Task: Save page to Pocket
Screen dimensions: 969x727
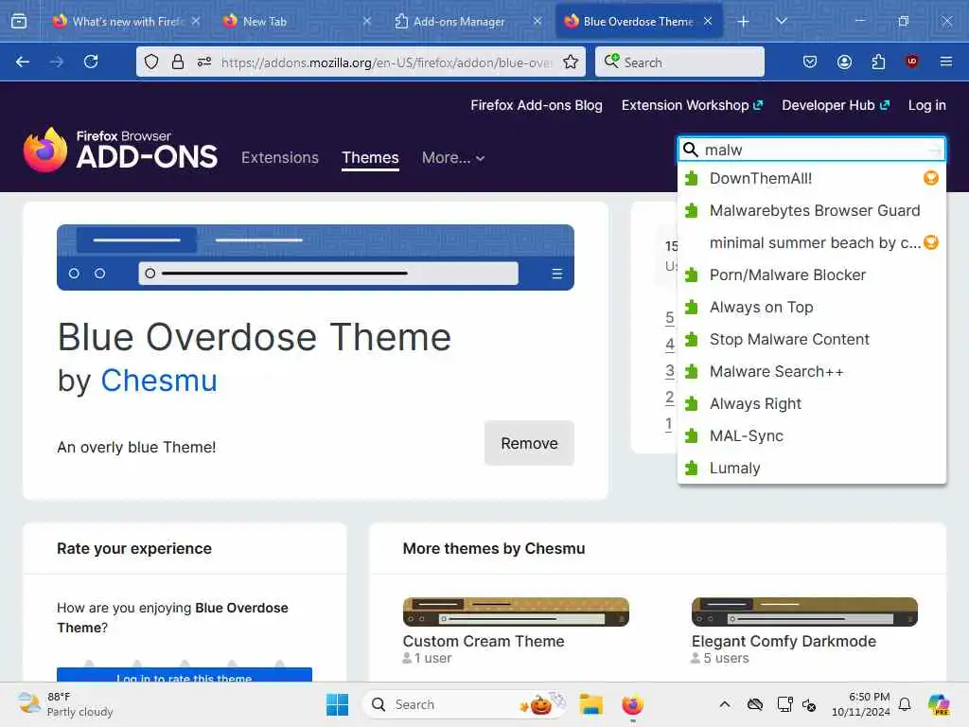Action: click(x=810, y=62)
